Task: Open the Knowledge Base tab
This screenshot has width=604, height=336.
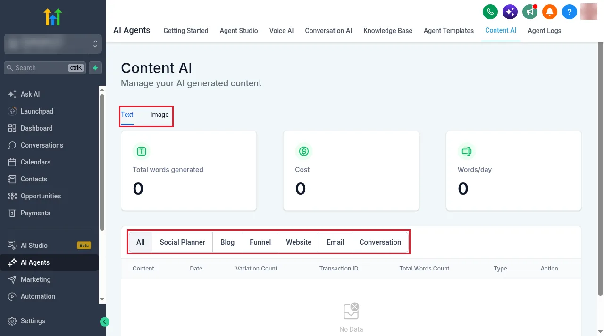Action: [x=388, y=31]
